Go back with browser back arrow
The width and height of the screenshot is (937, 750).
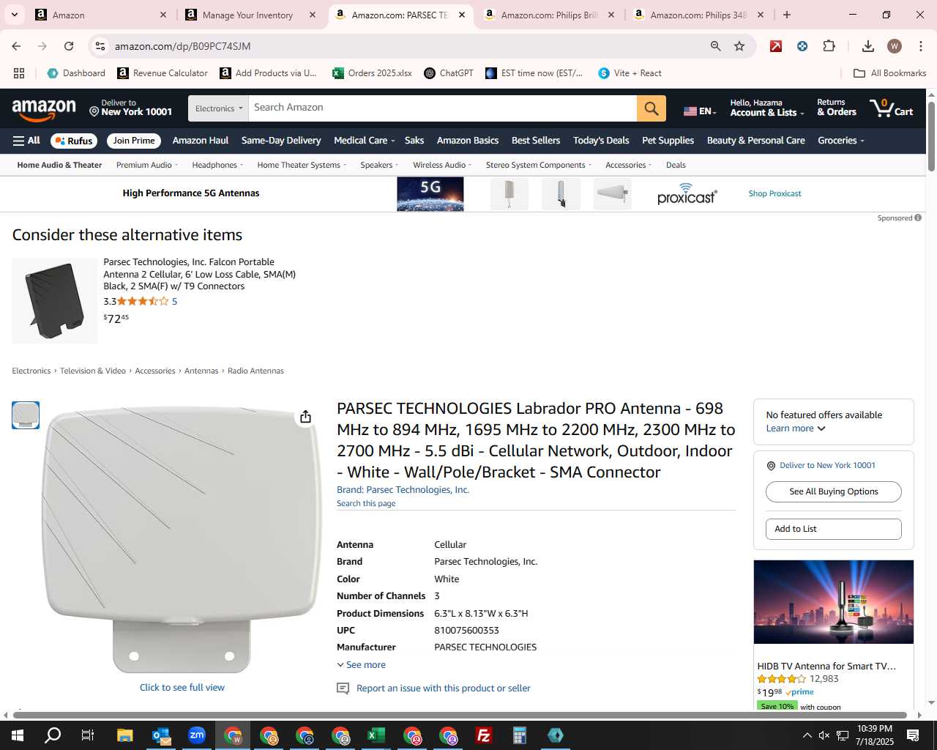16,46
